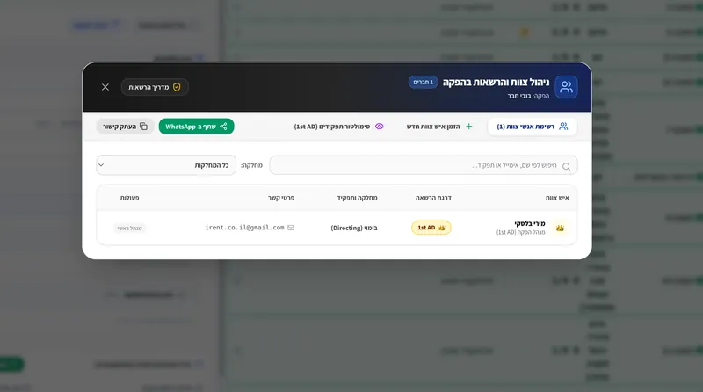Click the envelope icon next to the email address
The width and height of the screenshot is (703, 392).
[x=291, y=228]
